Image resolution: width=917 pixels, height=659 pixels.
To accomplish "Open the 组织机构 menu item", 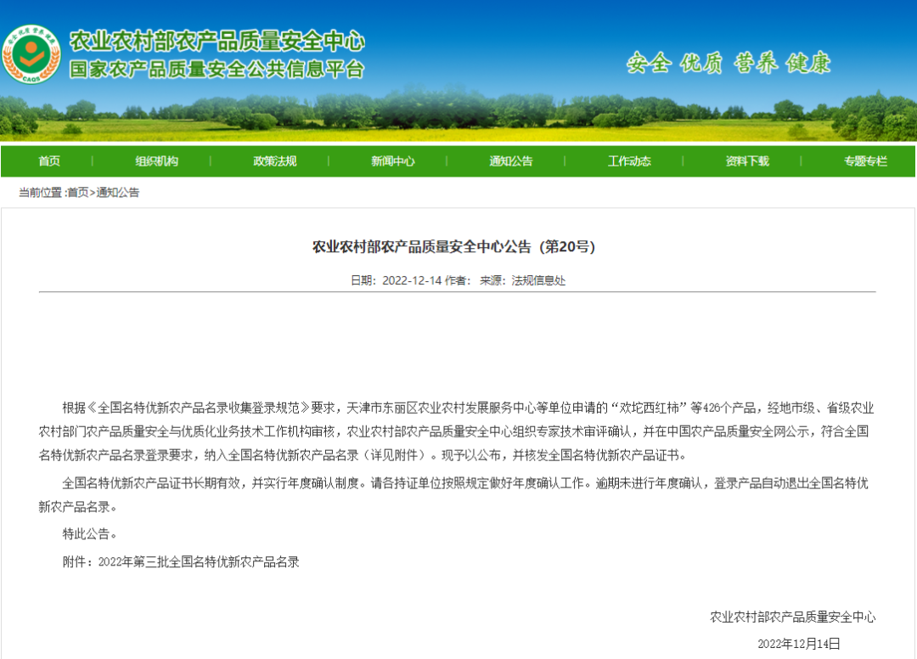I will (157, 161).
